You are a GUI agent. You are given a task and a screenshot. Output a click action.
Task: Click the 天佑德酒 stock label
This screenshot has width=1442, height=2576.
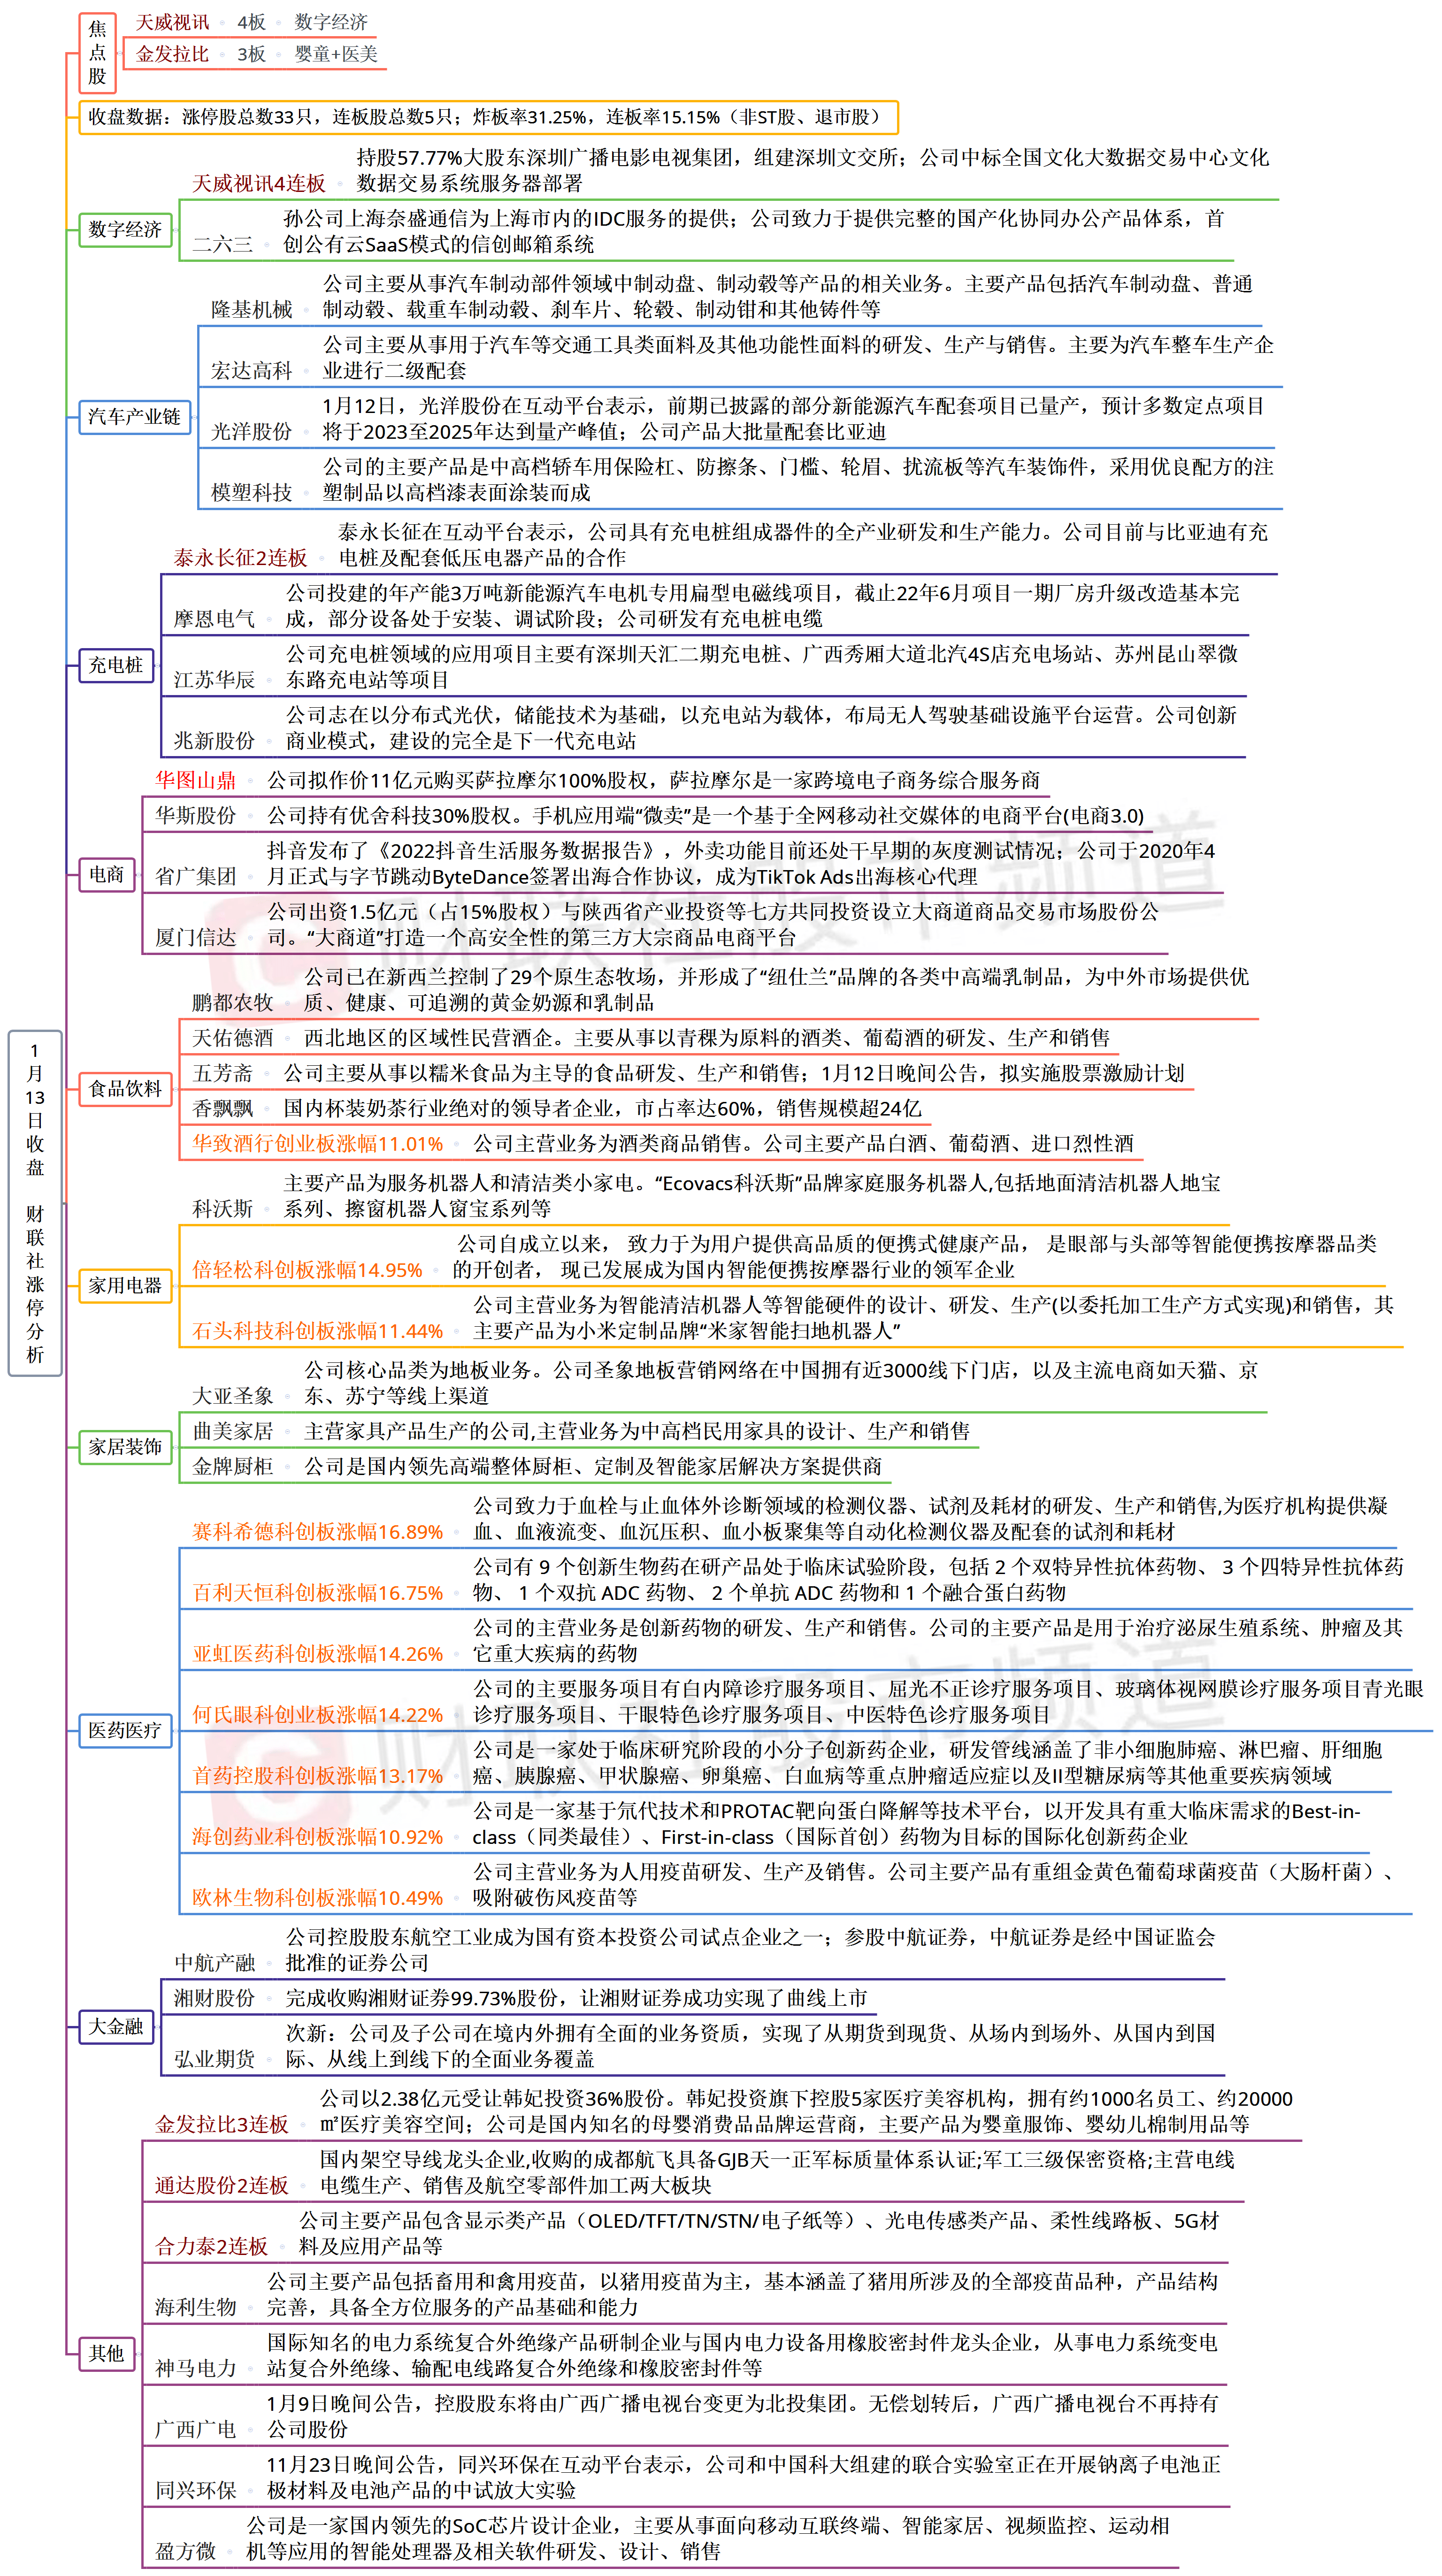click(x=233, y=1038)
